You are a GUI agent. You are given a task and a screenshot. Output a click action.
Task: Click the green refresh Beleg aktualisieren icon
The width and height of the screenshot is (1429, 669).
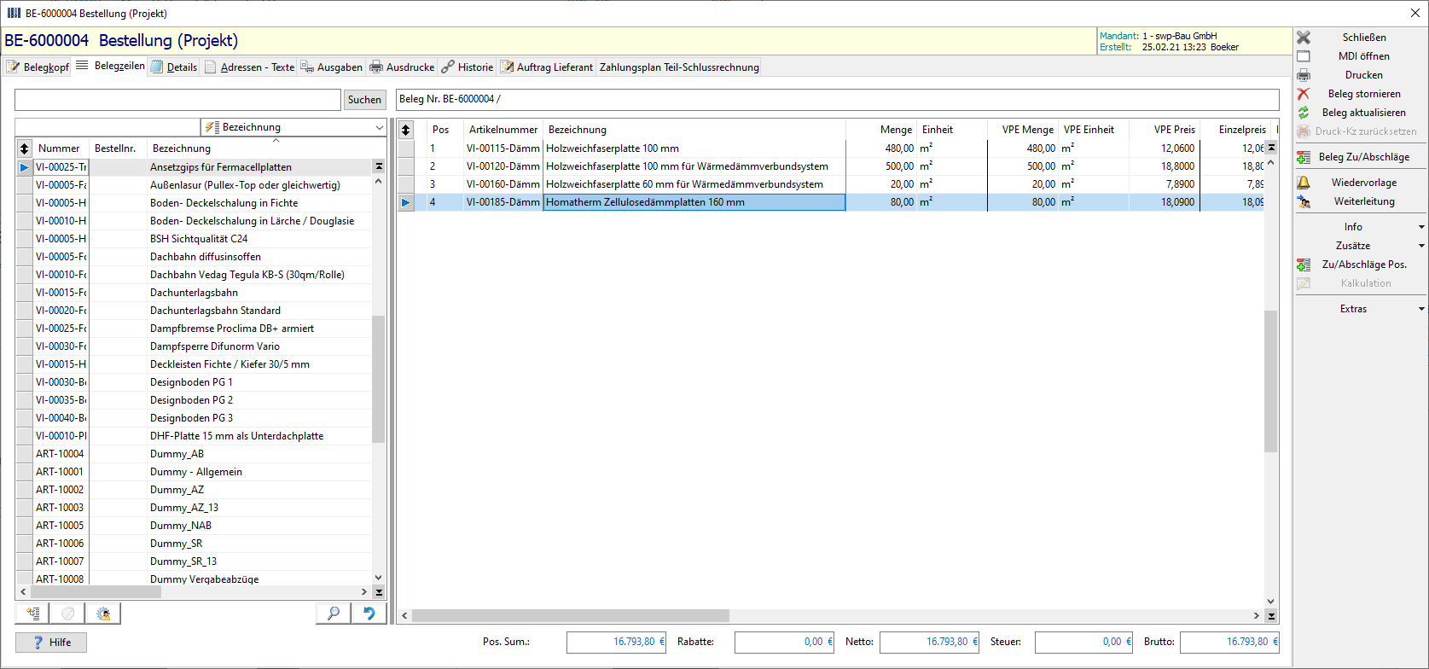click(x=1304, y=113)
